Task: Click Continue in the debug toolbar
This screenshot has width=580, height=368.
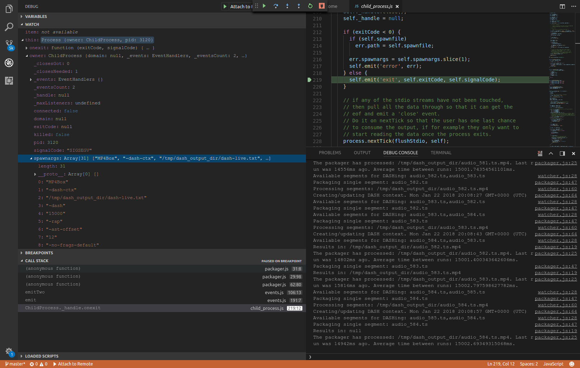Action: tap(264, 6)
